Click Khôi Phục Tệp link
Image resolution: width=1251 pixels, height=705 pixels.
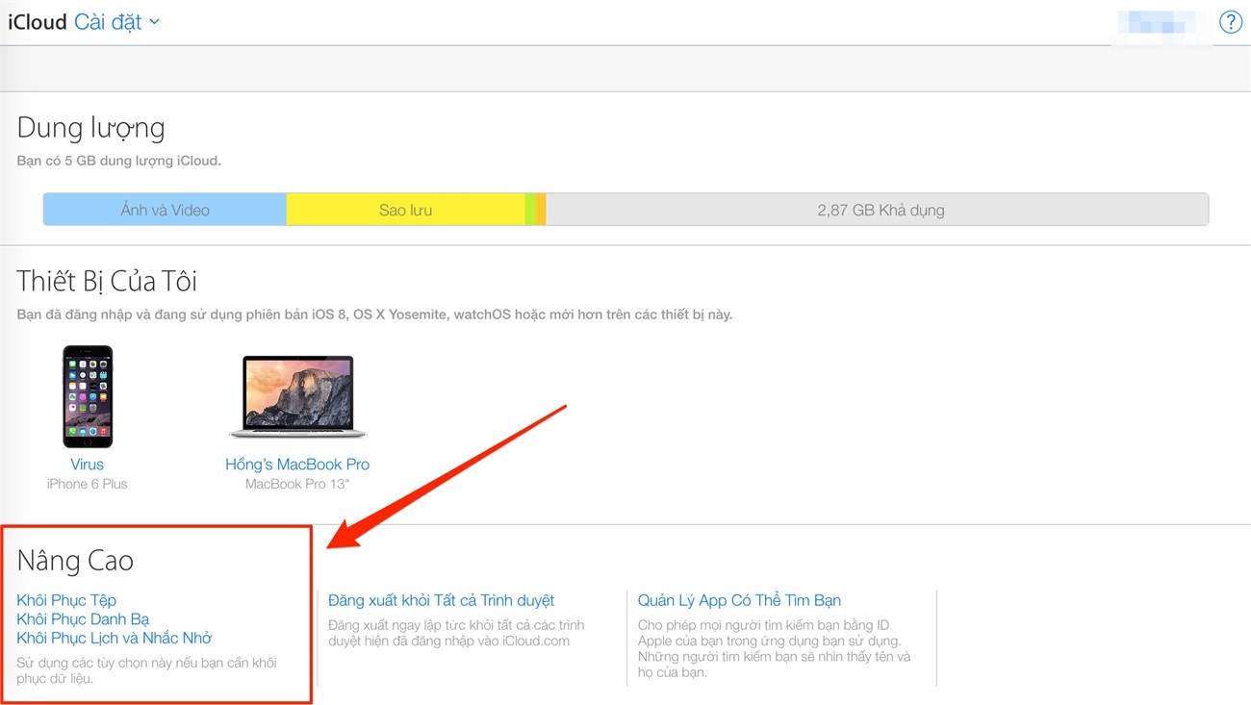point(66,600)
